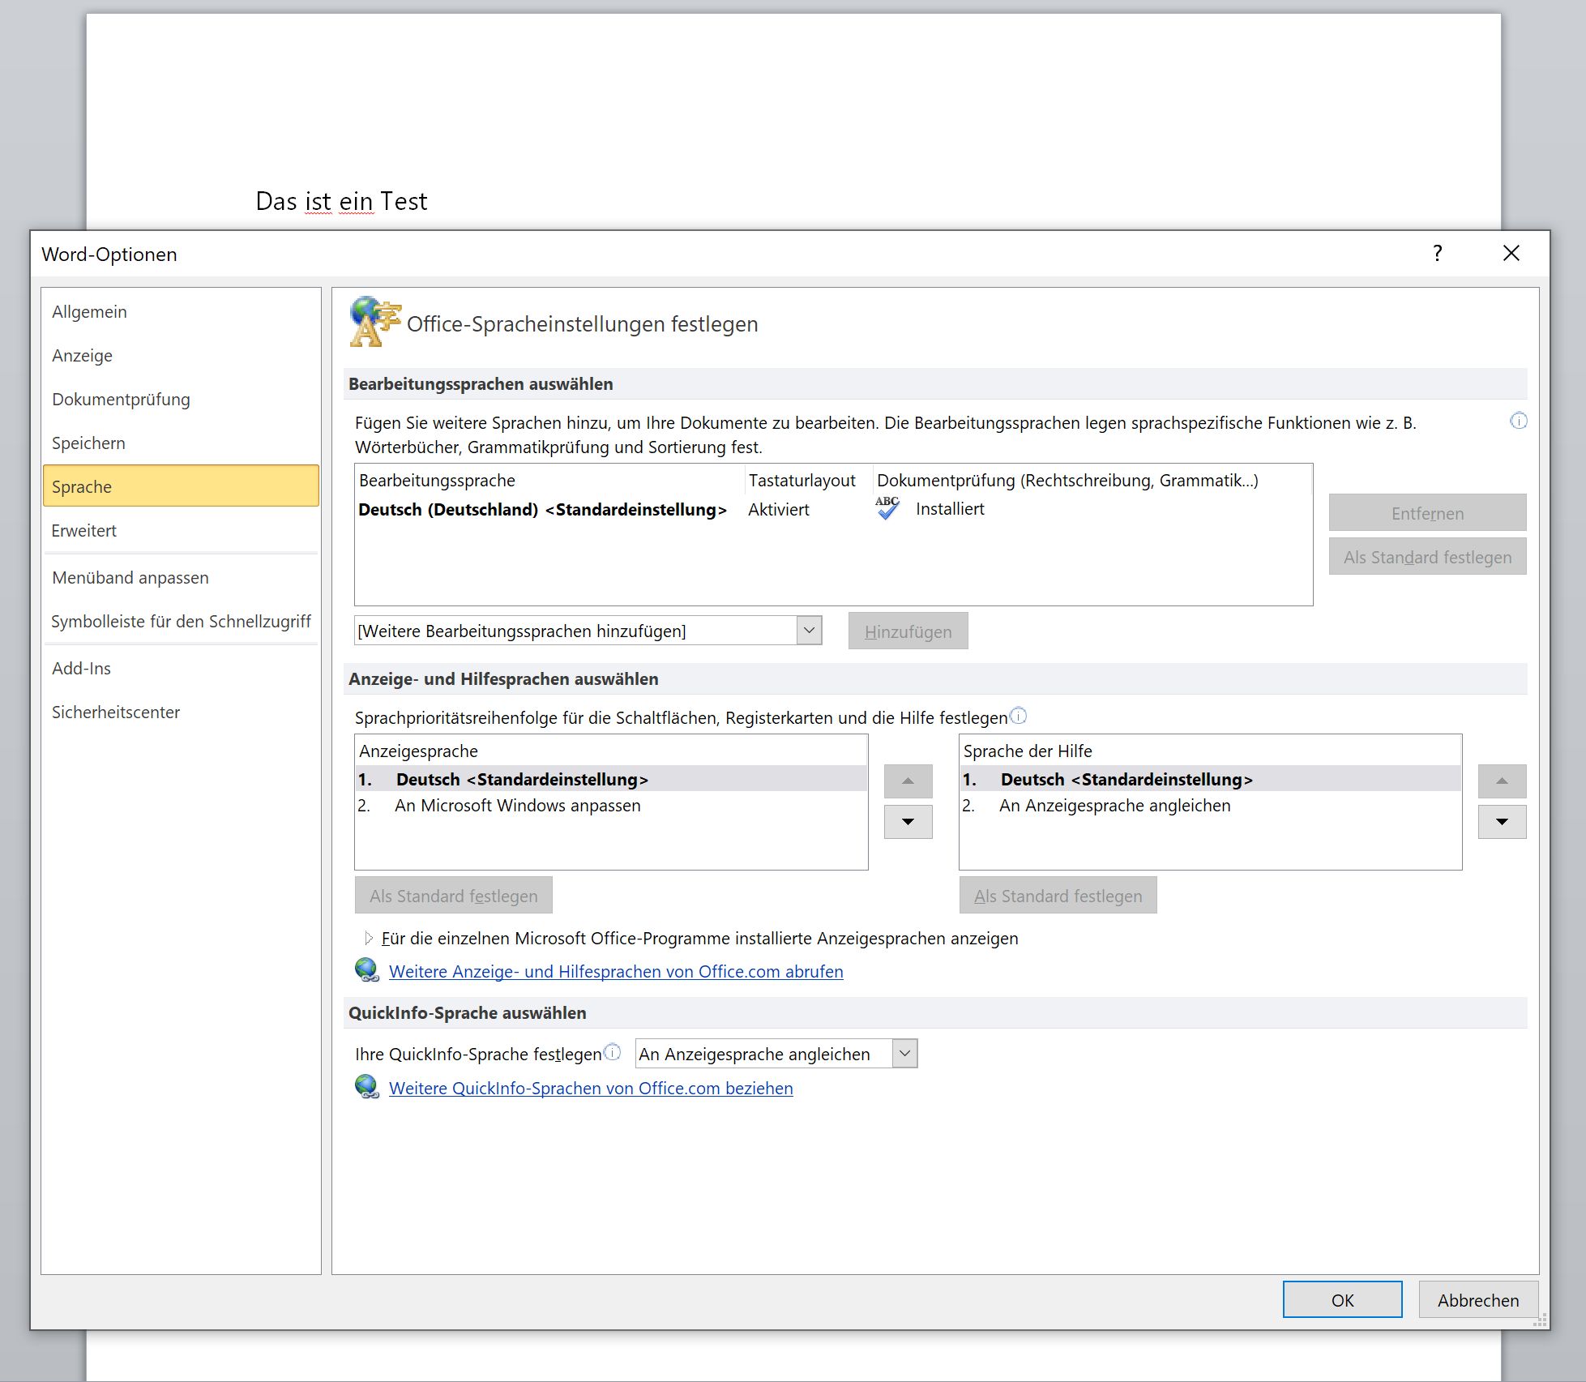Open the QuickInfo-Sprache dropdown list
Viewport: 1586px width, 1382px height.
coord(904,1054)
